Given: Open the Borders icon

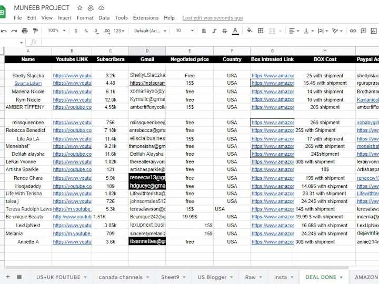Looking at the screenshot, I should click(x=261, y=31).
